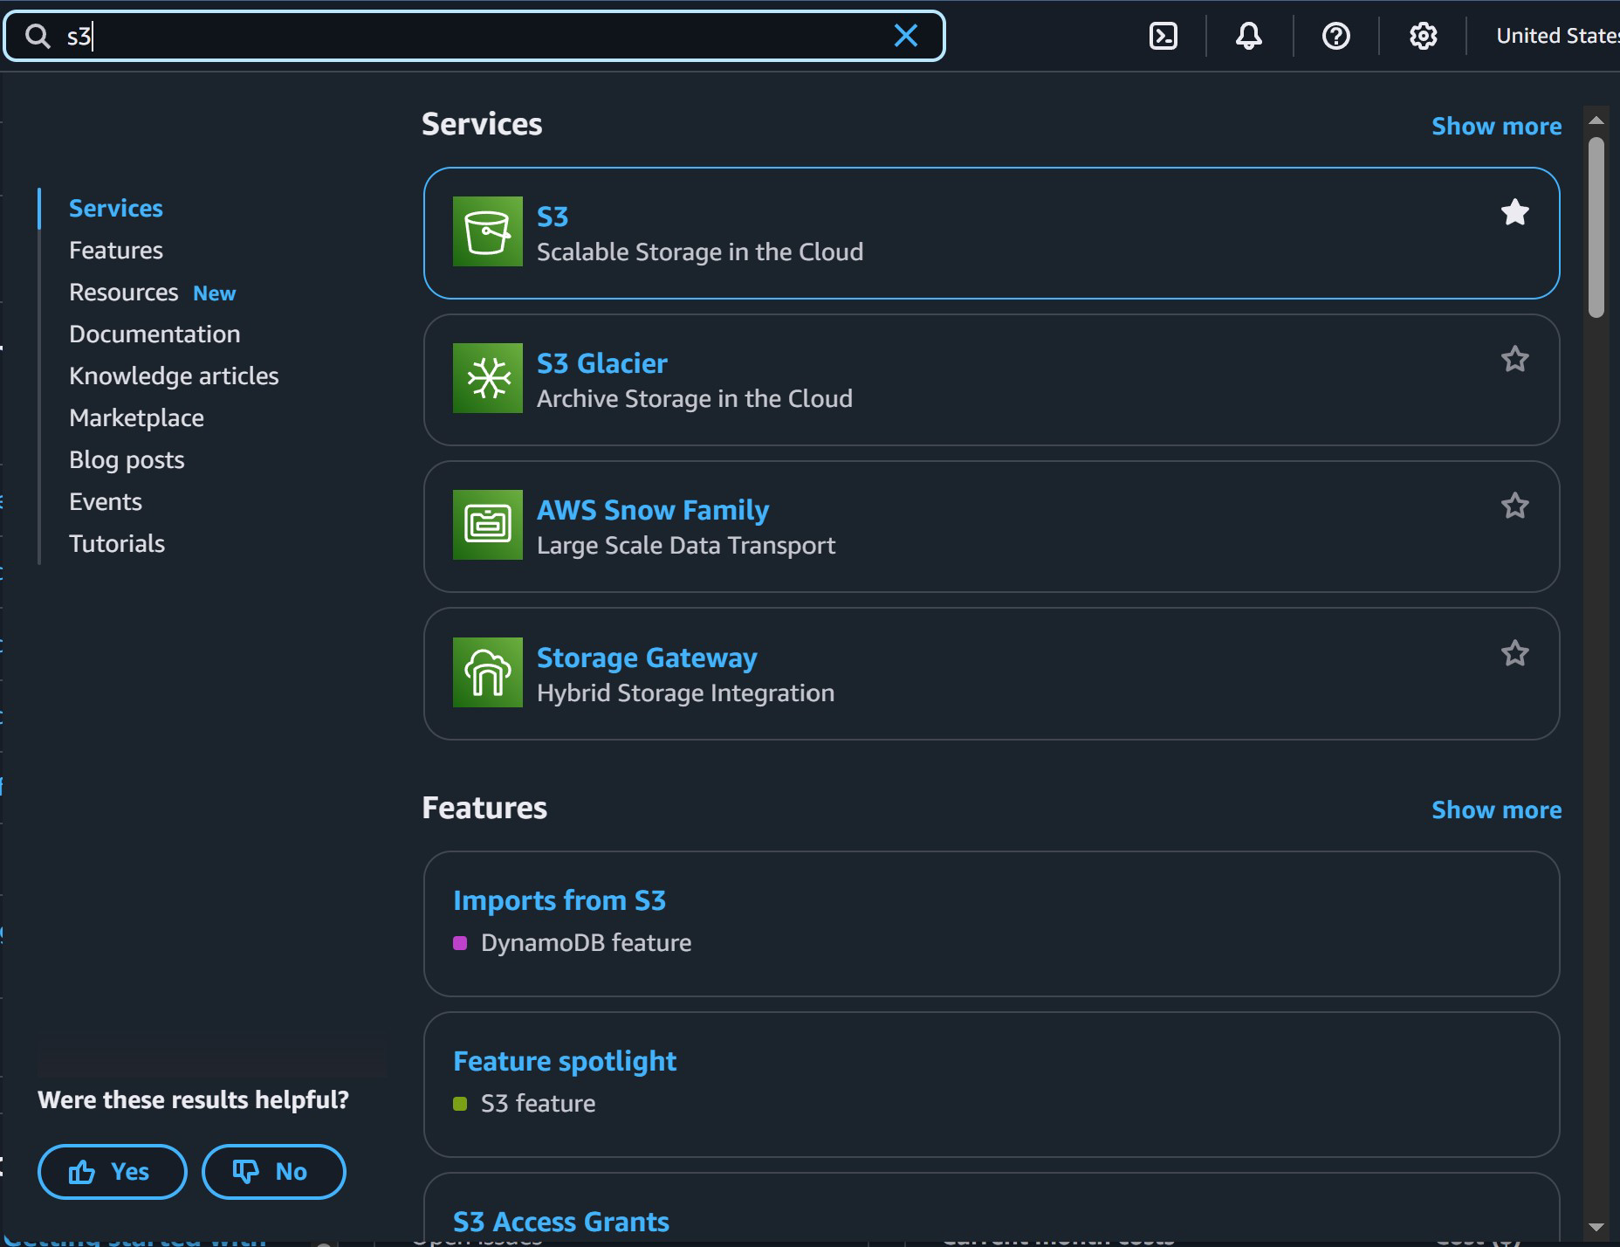The image size is (1620, 1247).
Task: Open the United States region dropdown
Action: [1556, 36]
